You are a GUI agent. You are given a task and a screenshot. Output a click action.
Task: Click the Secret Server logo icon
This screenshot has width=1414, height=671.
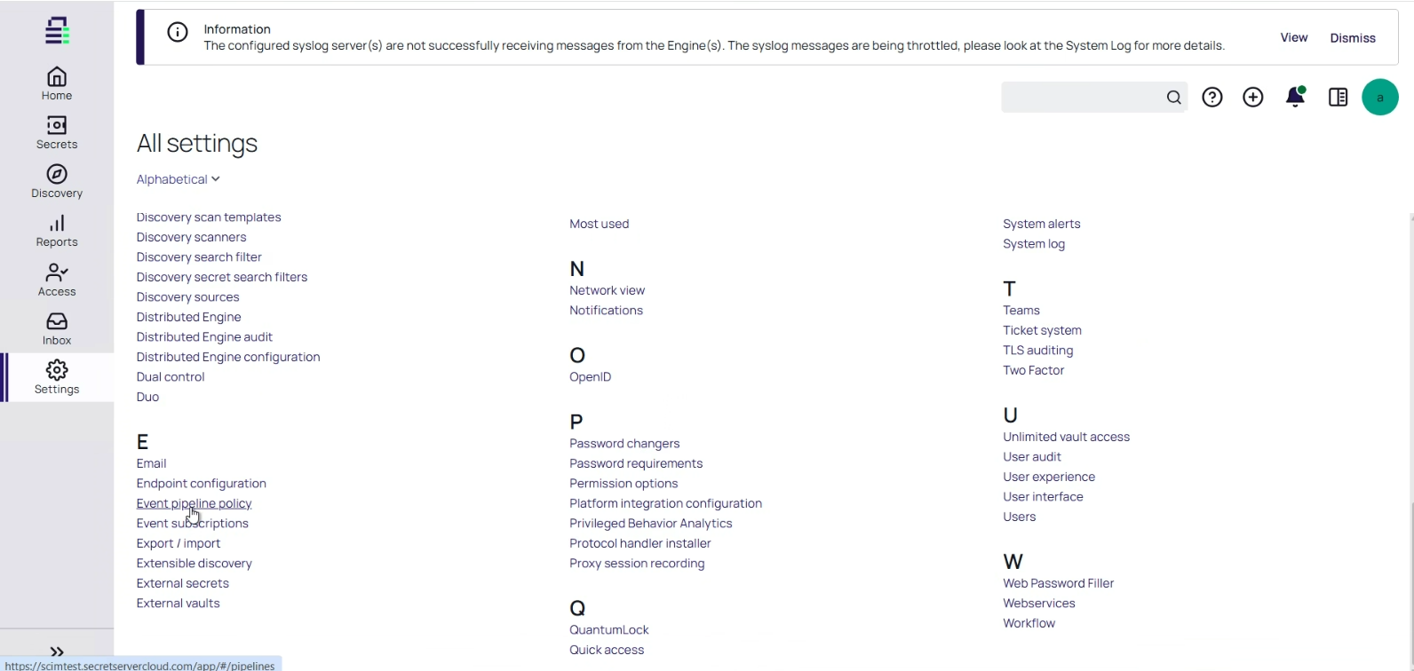tap(57, 31)
